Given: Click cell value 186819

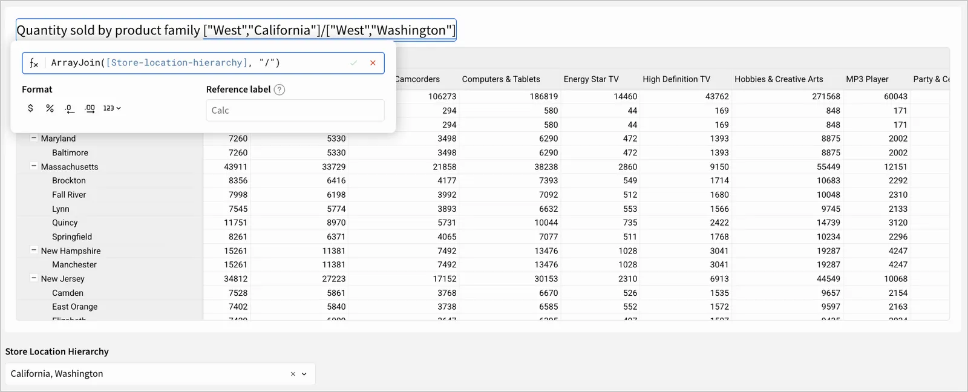Looking at the screenshot, I should pos(544,96).
